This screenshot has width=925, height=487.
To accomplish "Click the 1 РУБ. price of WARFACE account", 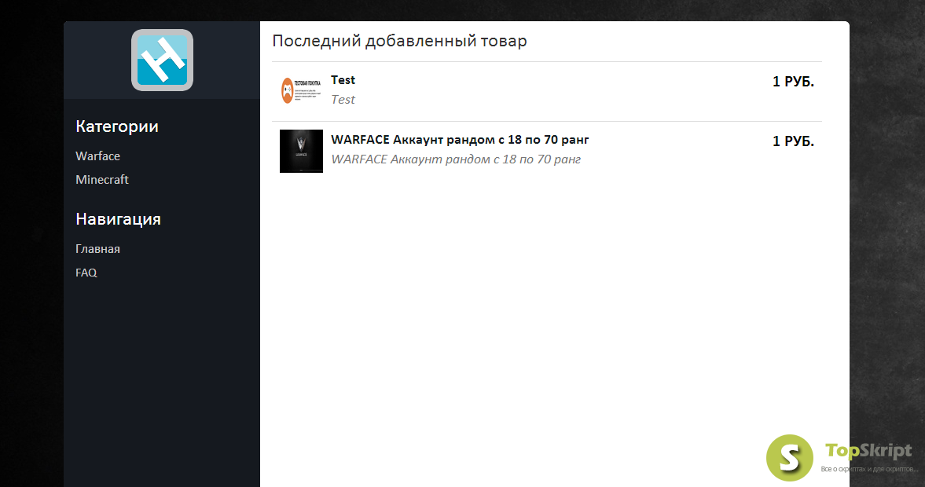I will 793,141.
